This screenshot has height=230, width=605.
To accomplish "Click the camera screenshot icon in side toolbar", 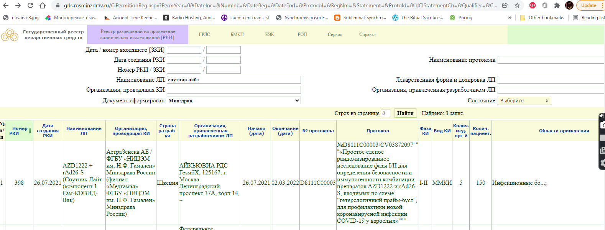I will tap(602, 125).
